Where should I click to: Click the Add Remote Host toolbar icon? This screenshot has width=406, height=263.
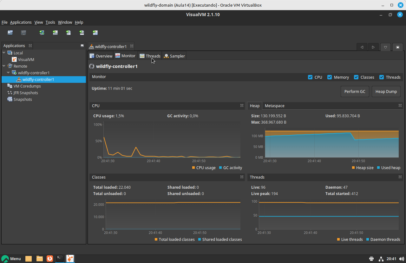point(42,33)
